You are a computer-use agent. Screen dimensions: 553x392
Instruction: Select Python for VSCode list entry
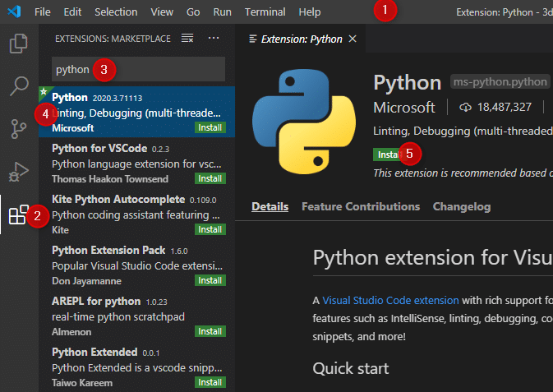(137, 163)
